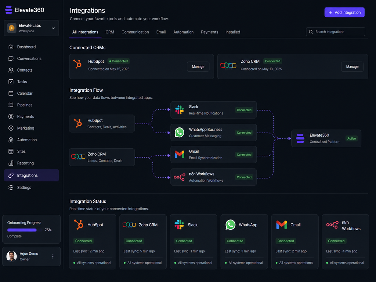Click Connected badge on Zoho CRM status card
The image size is (376, 282).
(x=134, y=241)
